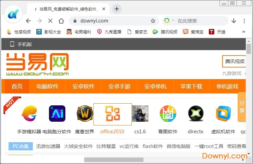Open 安卓软件 navigation tab
The width and height of the screenshot is (253, 164).
[x=84, y=86]
